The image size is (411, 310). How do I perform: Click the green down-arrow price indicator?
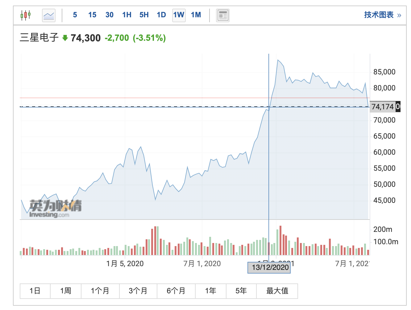click(x=65, y=38)
